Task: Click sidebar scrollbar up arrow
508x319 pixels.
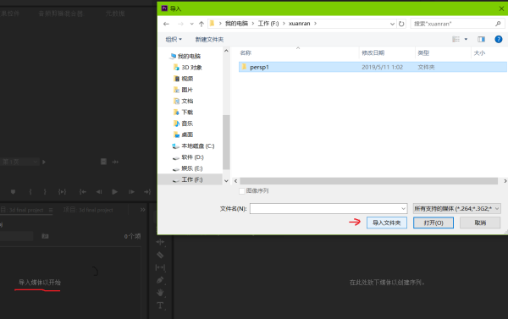Action: [226, 51]
